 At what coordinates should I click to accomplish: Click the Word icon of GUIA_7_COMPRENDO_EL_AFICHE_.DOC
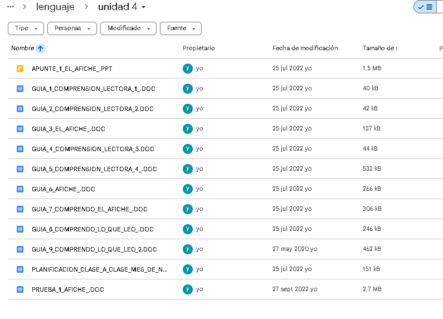(x=20, y=209)
